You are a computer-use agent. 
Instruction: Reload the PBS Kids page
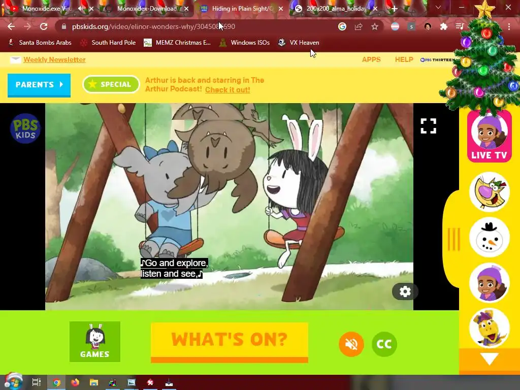coord(44,26)
